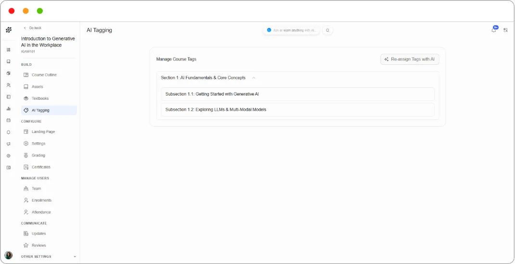Open course Settings in sidebar
The image size is (515, 264).
[49, 144]
